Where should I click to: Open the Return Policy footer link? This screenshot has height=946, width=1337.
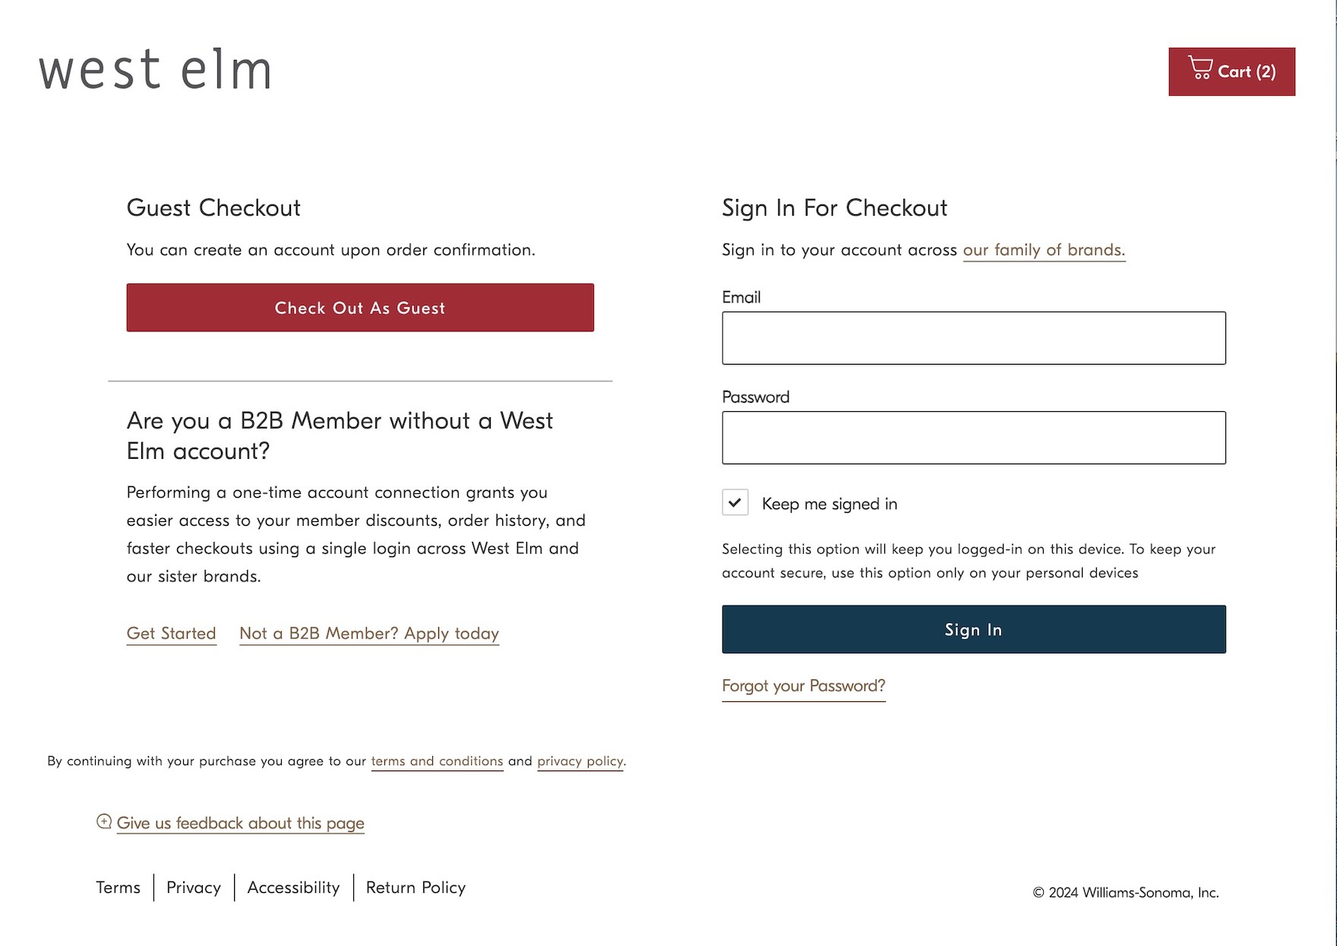coord(416,887)
